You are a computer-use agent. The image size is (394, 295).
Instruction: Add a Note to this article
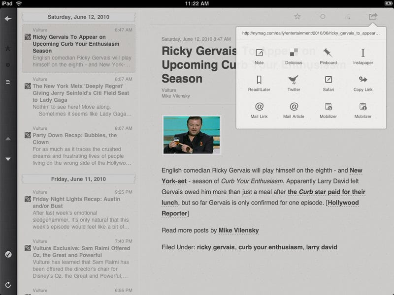(x=259, y=57)
